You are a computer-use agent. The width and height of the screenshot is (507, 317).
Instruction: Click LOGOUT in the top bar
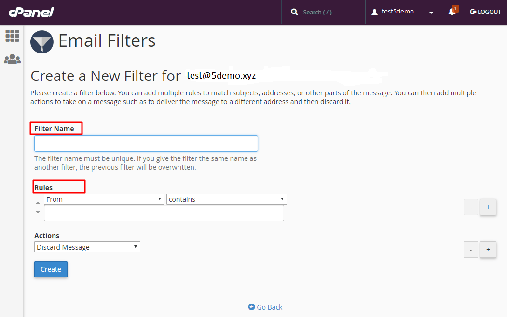pos(485,12)
